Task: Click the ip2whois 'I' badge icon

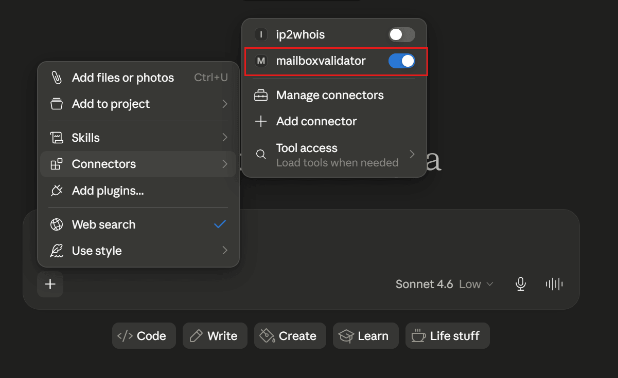Action: pyautogui.click(x=261, y=34)
